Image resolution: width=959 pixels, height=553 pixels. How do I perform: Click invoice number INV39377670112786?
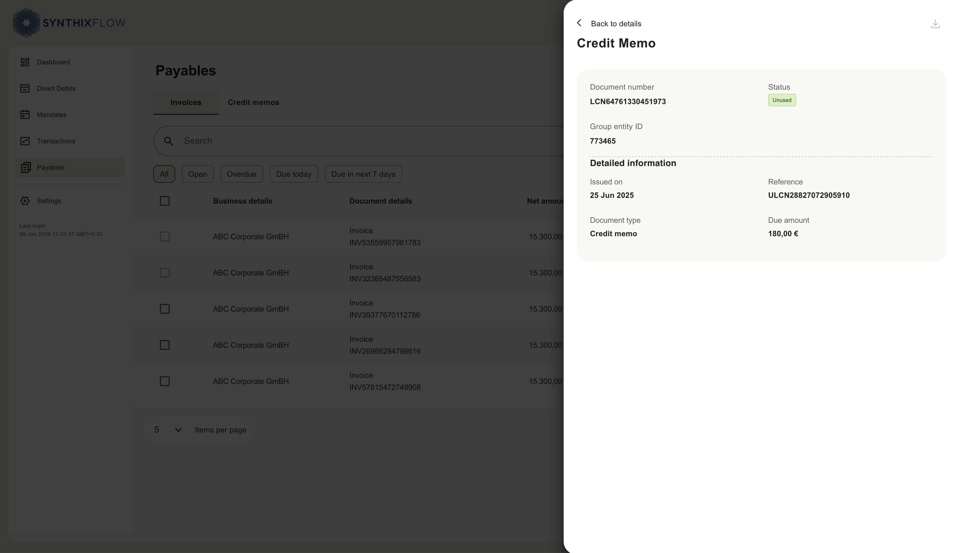(385, 315)
